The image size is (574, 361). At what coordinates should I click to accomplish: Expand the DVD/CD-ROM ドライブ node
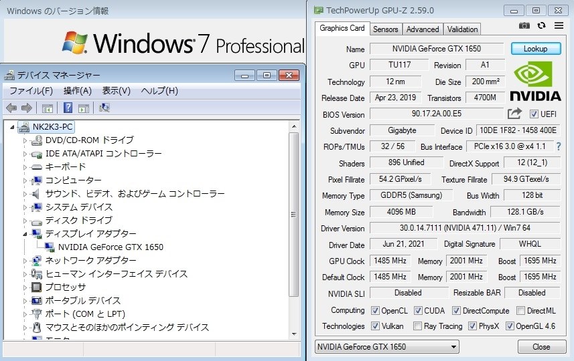pos(25,140)
